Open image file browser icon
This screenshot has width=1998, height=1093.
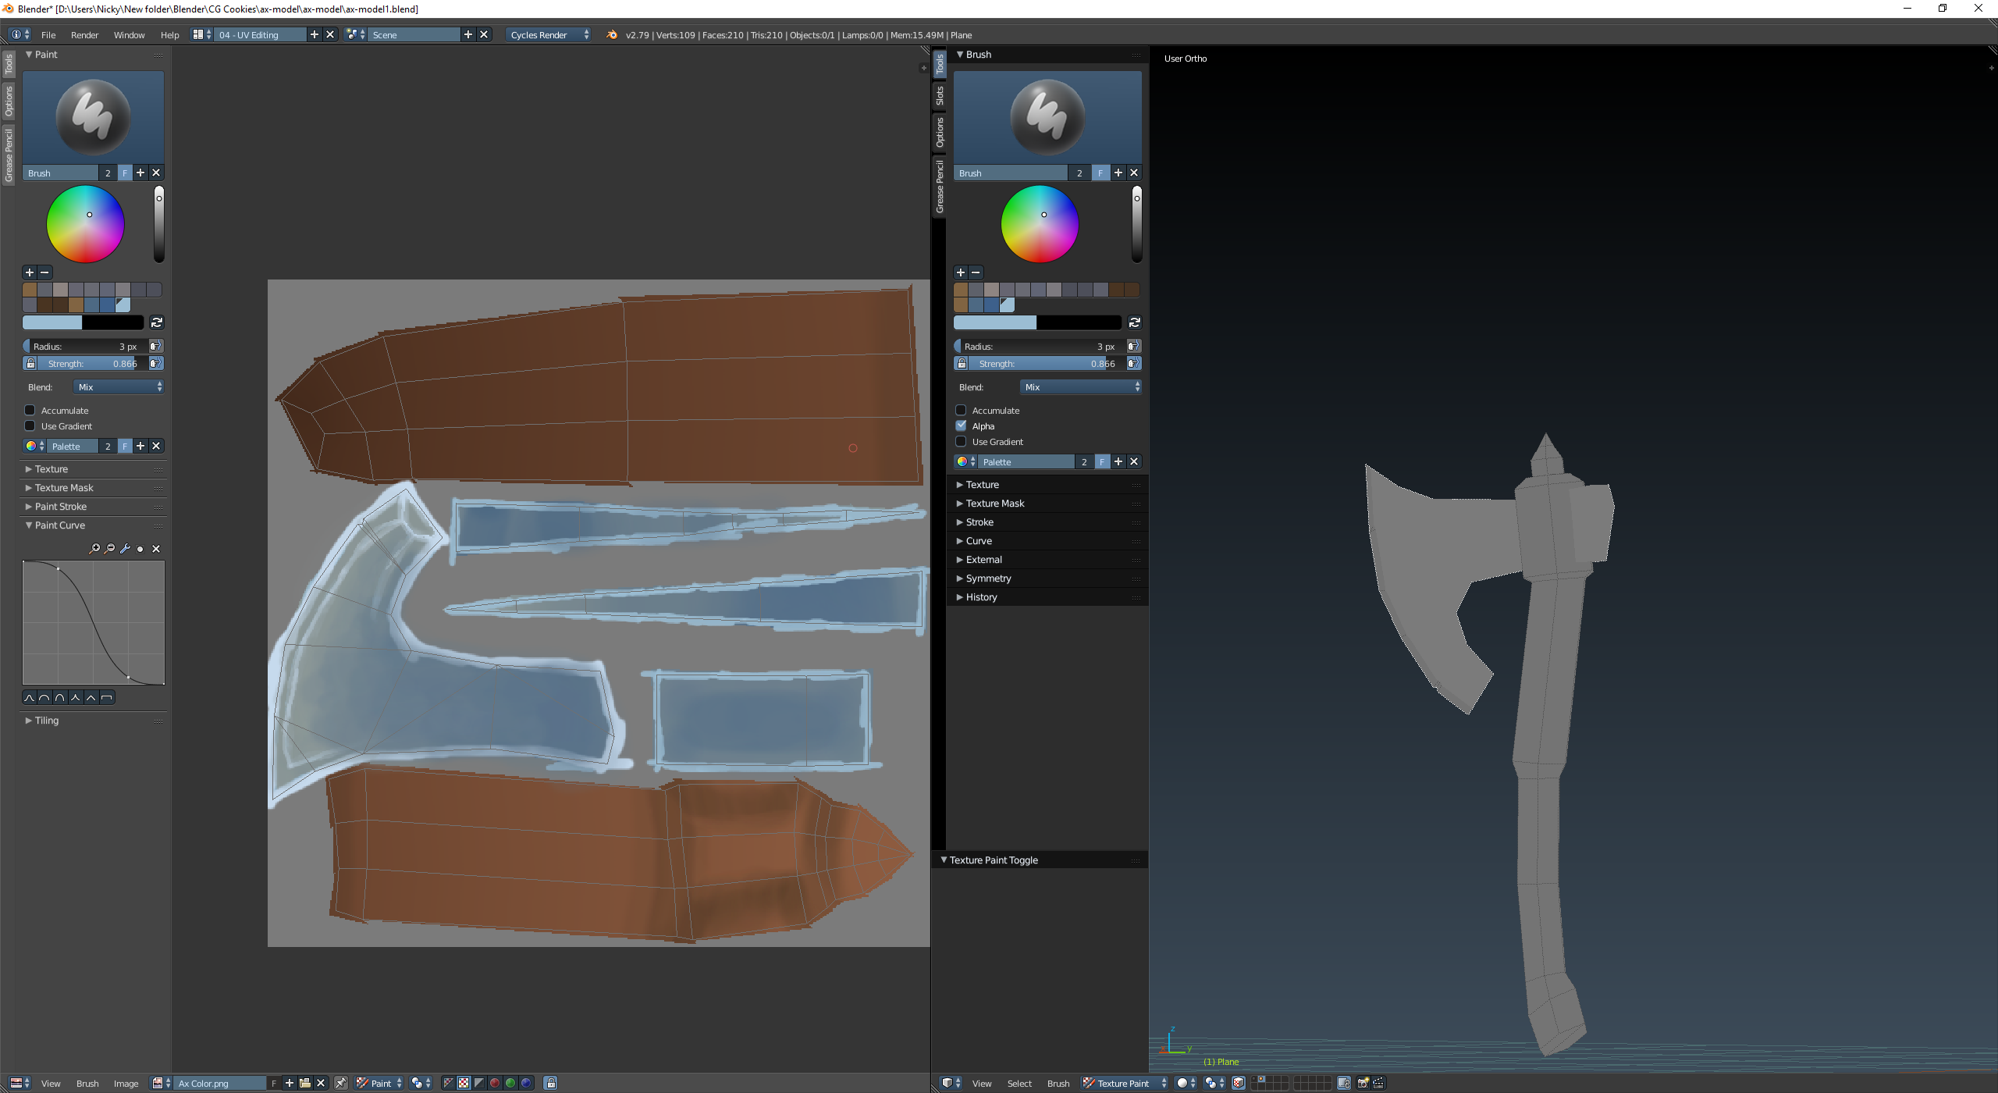click(x=305, y=1083)
